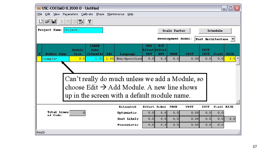The height and width of the screenshot is (157, 280).
Task: Click the Open file toolbar icon
Action: tap(47, 22)
